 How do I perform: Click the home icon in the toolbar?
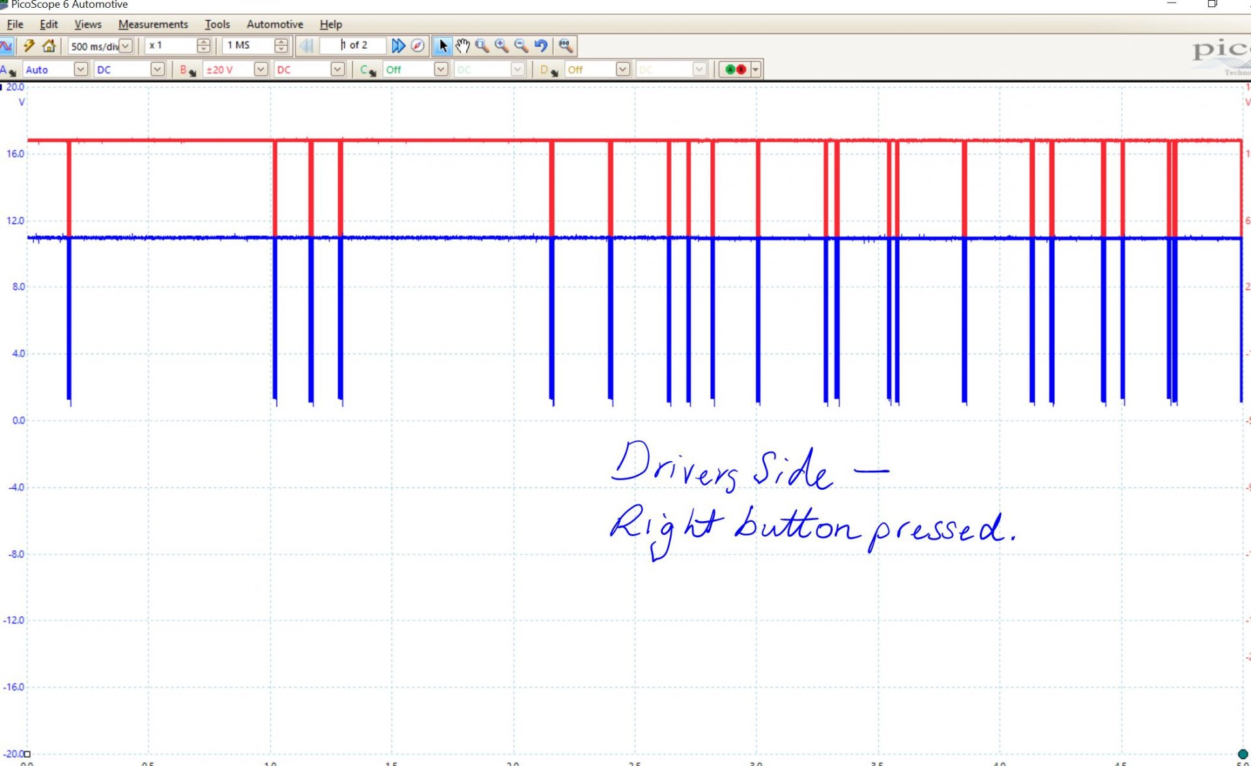pos(49,46)
